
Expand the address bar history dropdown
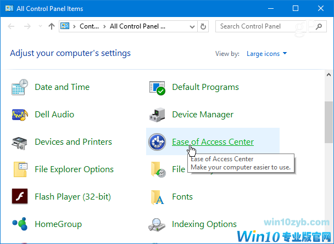click(x=192, y=26)
